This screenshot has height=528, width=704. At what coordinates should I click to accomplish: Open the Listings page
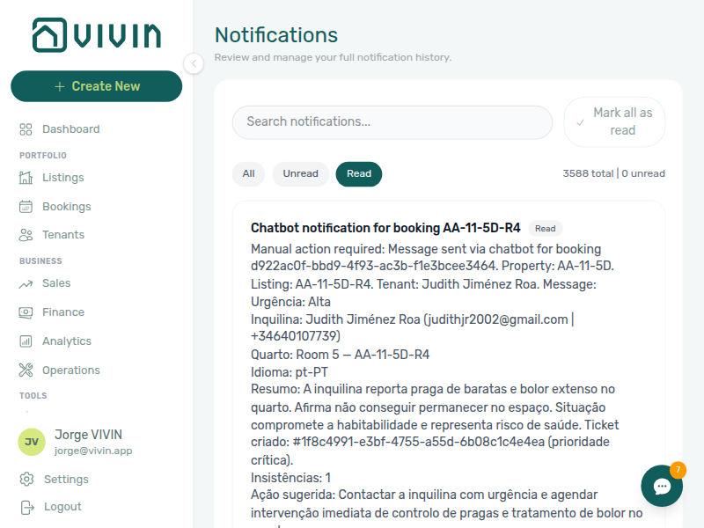pyautogui.click(x=62, y=178)
